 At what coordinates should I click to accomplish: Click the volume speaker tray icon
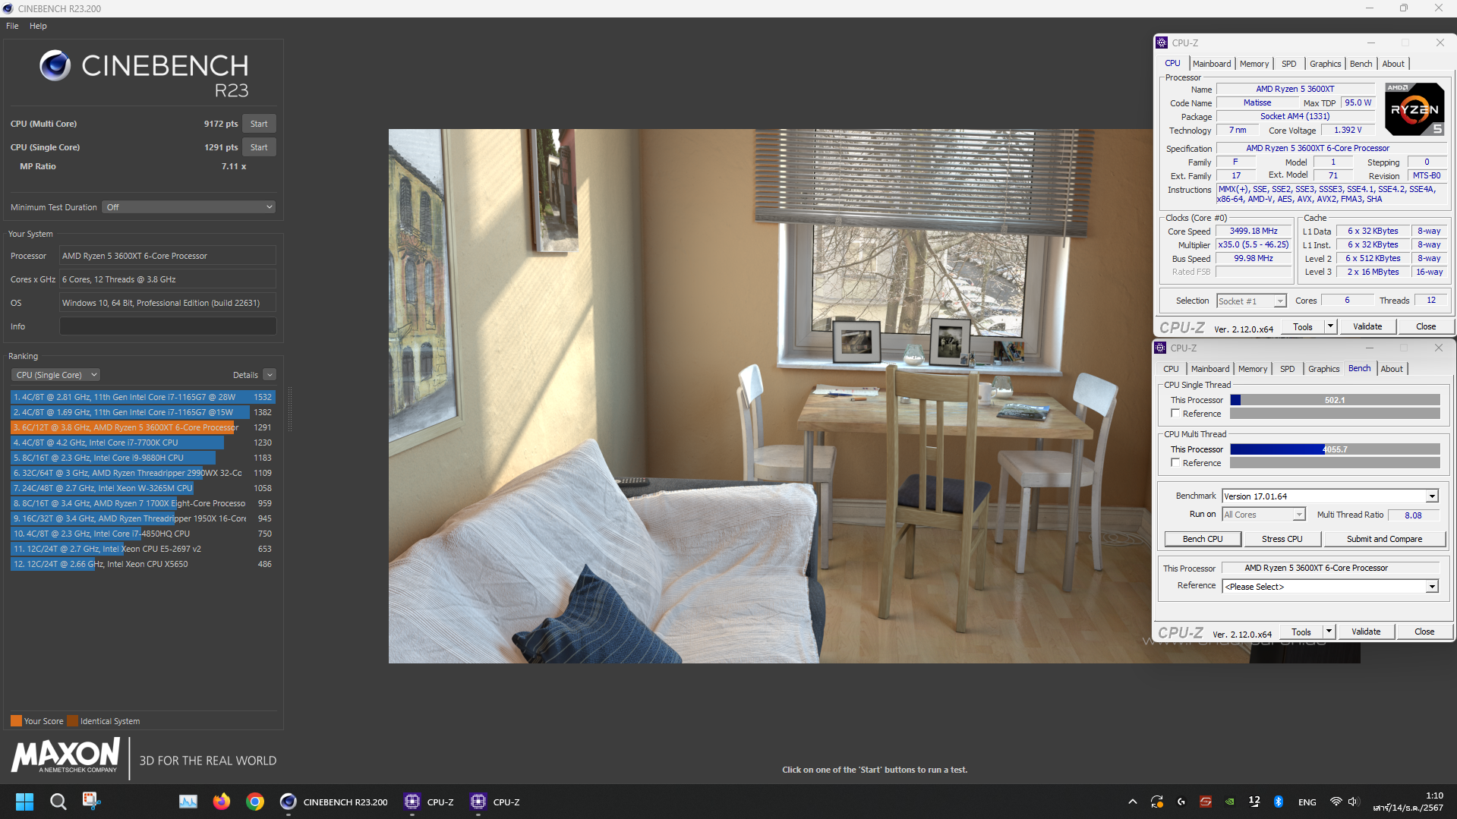[1352, 802]
